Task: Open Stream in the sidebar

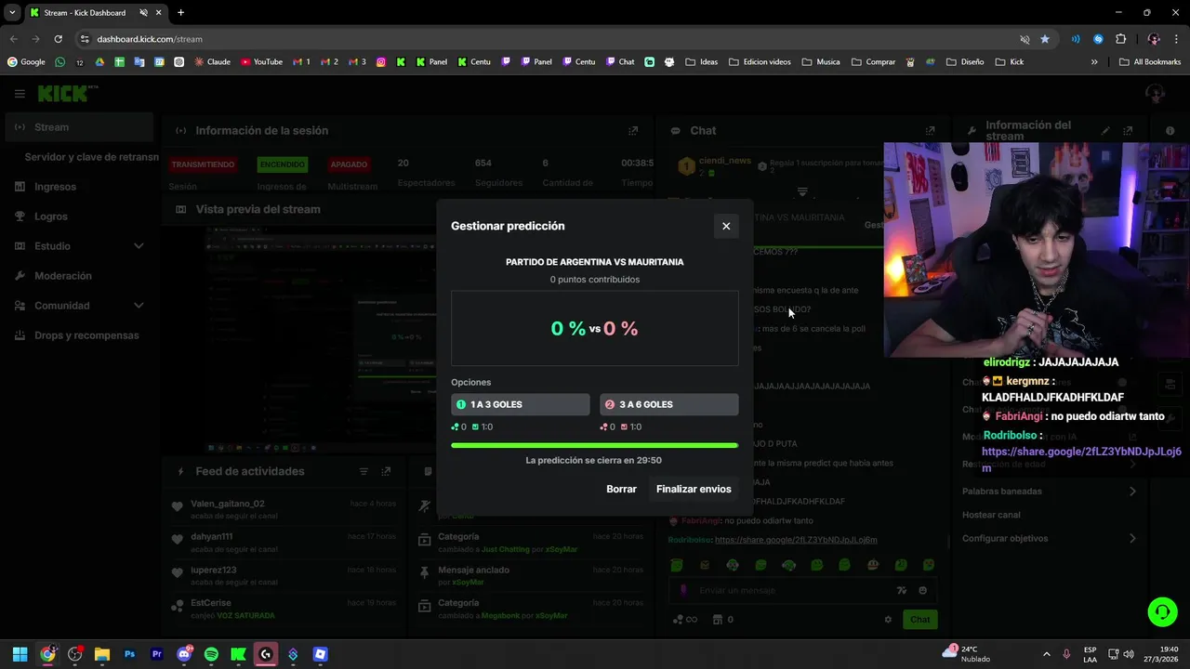Action: pyautogui.click(x=79, y=127)
